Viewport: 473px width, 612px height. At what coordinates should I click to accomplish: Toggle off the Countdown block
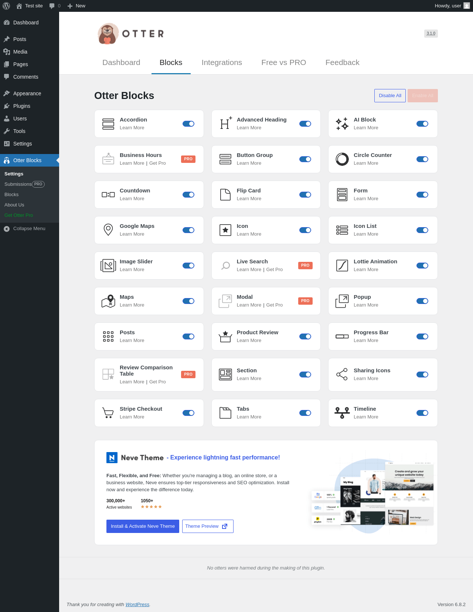[188, 195]
